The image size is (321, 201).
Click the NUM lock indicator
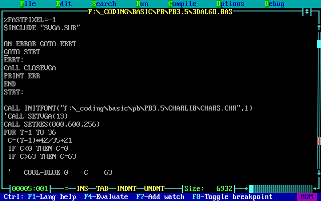[307, 196]
